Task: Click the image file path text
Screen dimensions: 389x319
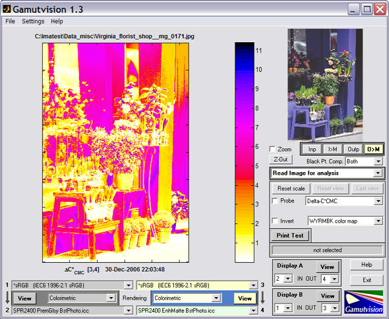Action: tap(114, 36)
